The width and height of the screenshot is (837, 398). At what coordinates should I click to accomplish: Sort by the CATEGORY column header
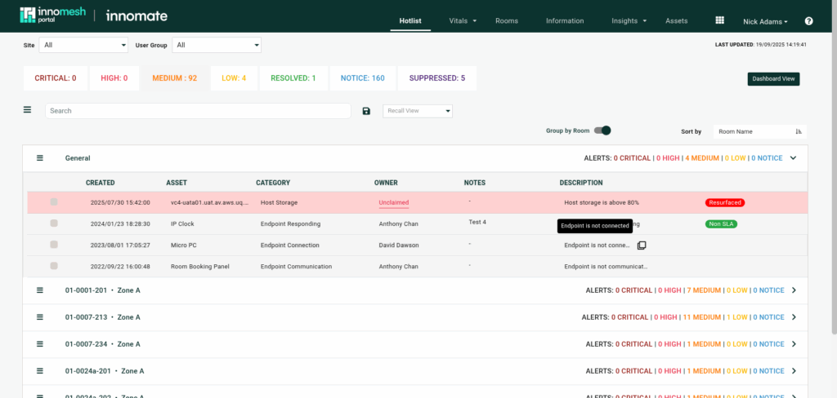tap(273, 183)
